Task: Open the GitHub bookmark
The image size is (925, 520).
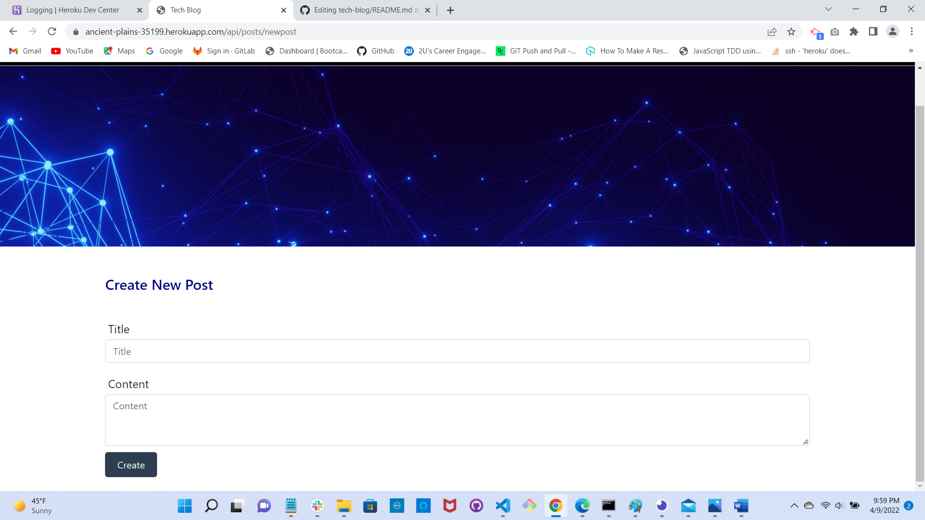Action: (376, 51)
